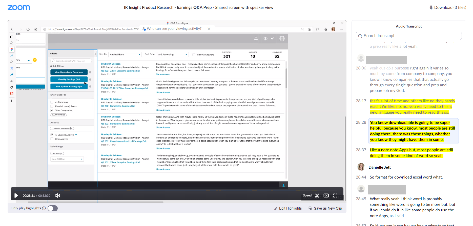The image size is (473, 226).
Task: Open the scissors trim tool
Action: 317,195
